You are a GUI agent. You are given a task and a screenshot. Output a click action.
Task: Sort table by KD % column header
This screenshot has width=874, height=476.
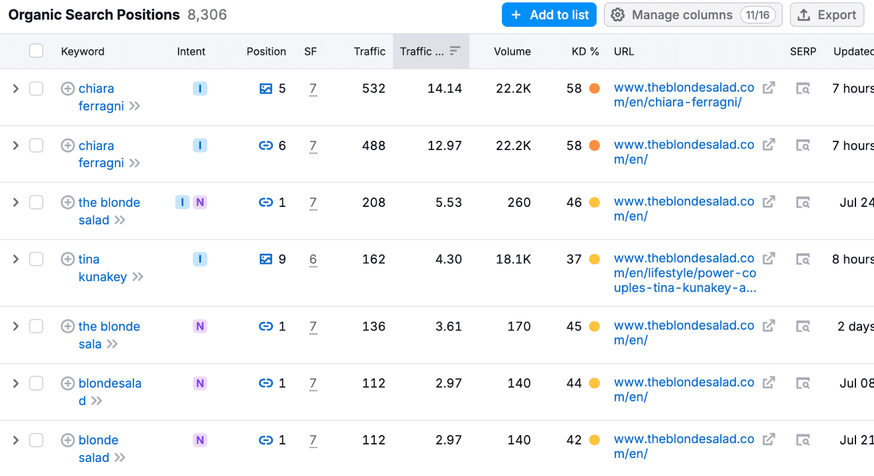[585, 51]
